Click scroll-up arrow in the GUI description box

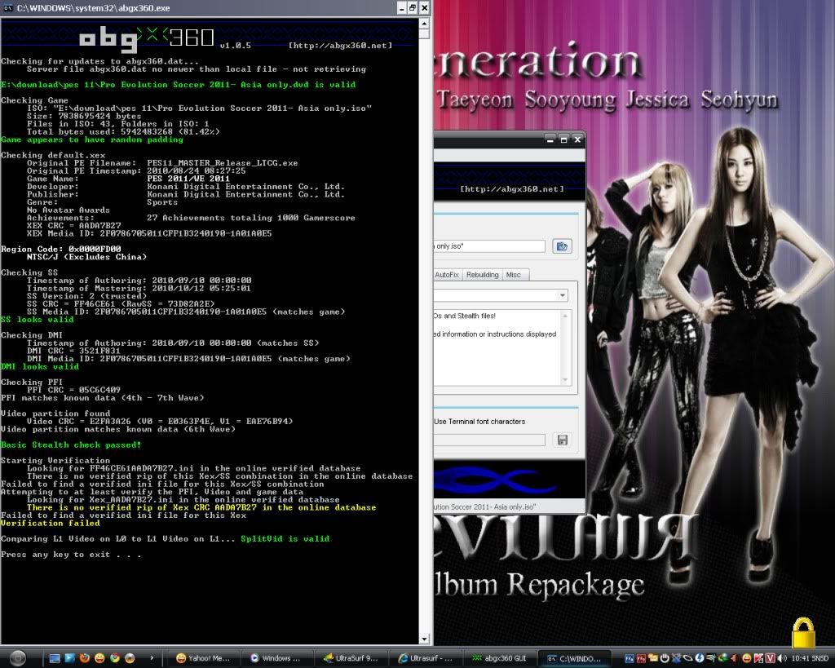565,316
